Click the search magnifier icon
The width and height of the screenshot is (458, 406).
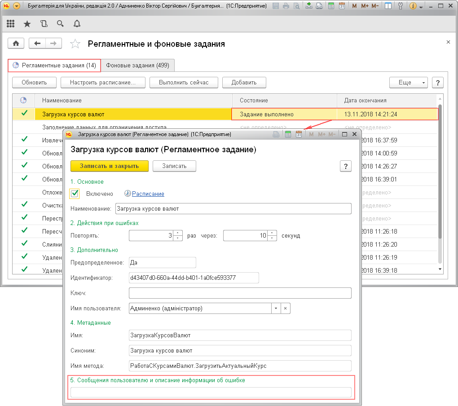click(60, 23)
